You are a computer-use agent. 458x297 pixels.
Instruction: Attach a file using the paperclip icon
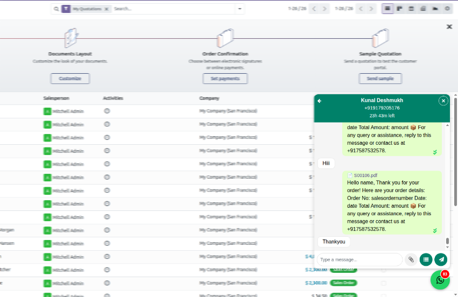pos(411,259)
